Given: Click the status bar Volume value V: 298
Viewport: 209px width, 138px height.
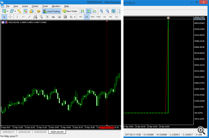Looking at the screenshot, I should point(199,135).
